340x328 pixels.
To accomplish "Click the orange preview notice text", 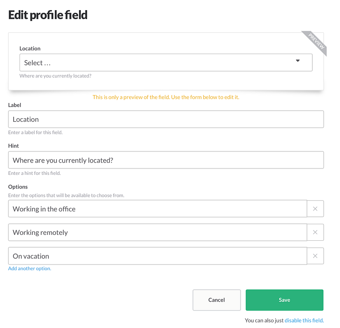I will [166, 97].
